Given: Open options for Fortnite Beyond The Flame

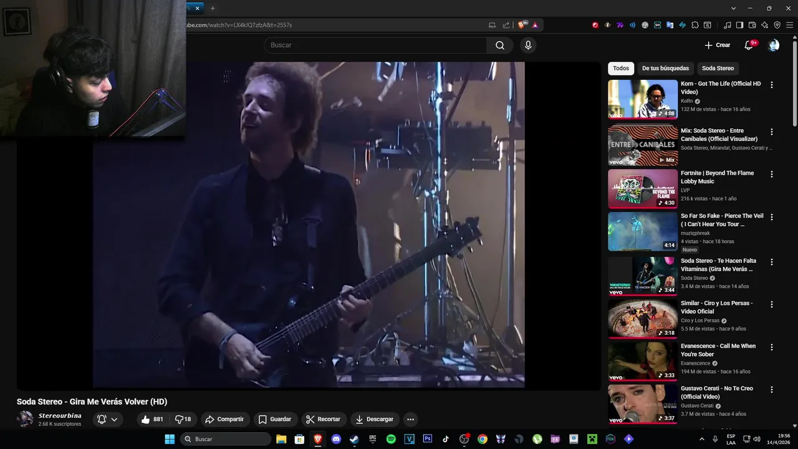Looking at the screenshot, I should coord(772,175).
